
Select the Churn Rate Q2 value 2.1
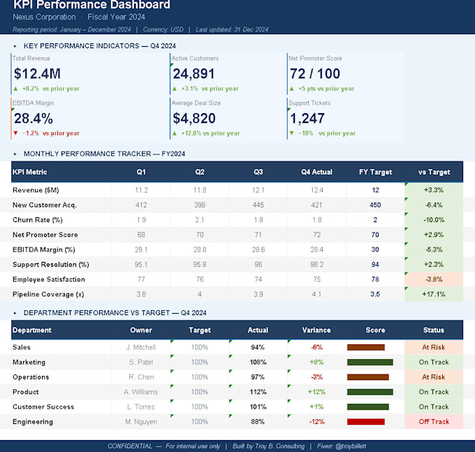(x=200, y=220)
